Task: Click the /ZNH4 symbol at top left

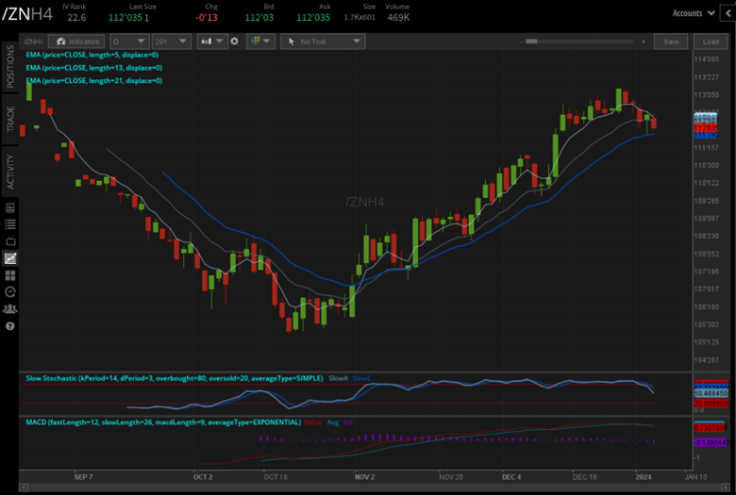Action: coord(27,14)
